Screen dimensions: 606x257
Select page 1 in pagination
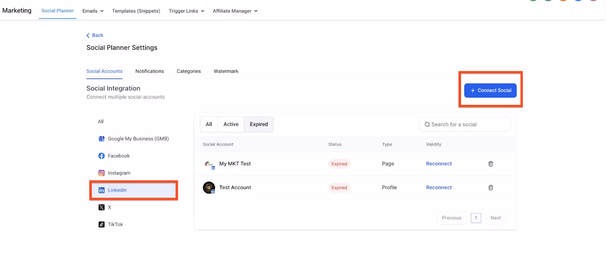[x=476, y=218]
